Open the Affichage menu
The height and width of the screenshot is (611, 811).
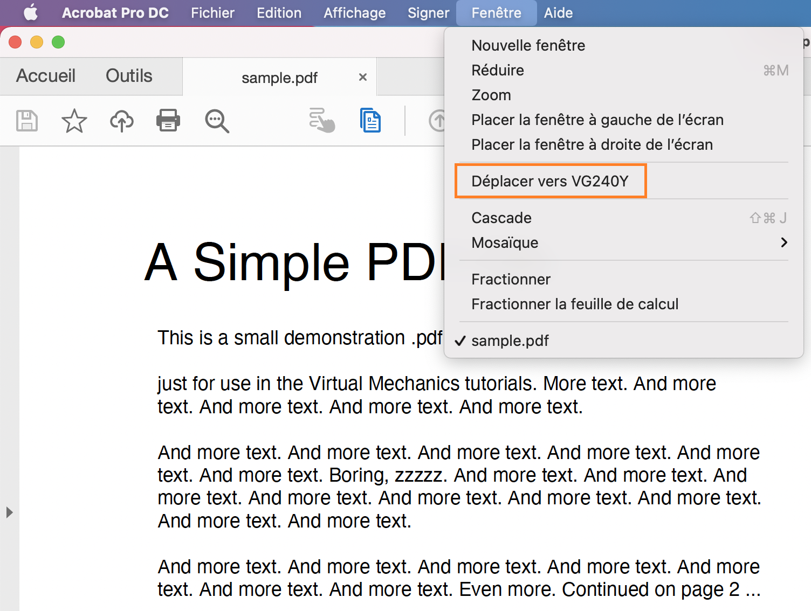355,13
